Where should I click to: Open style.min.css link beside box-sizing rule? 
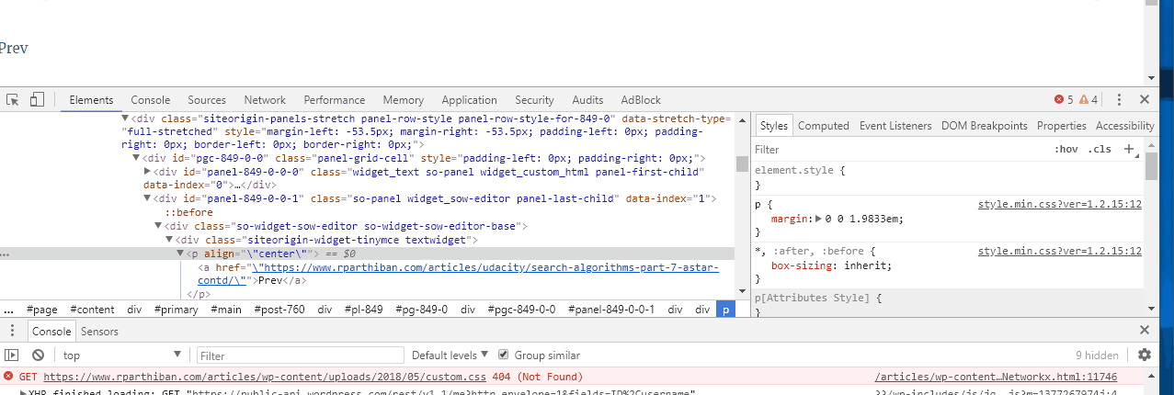coord(1059,251)
